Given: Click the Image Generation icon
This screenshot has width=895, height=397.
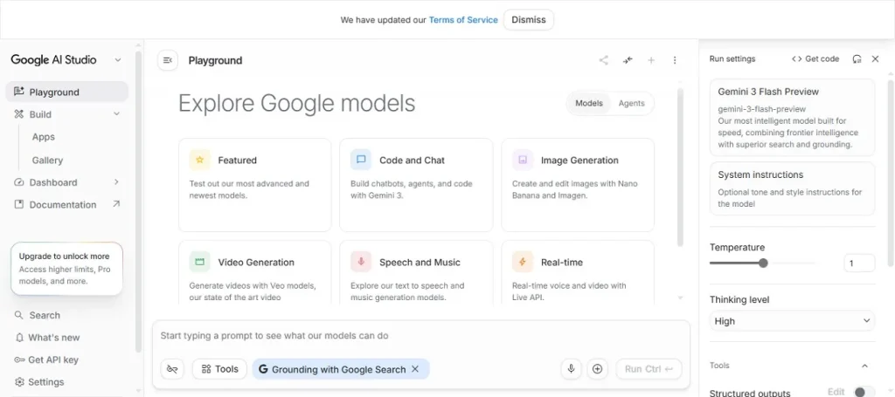Looking at the screenshot, I should [x=523, y=160].
